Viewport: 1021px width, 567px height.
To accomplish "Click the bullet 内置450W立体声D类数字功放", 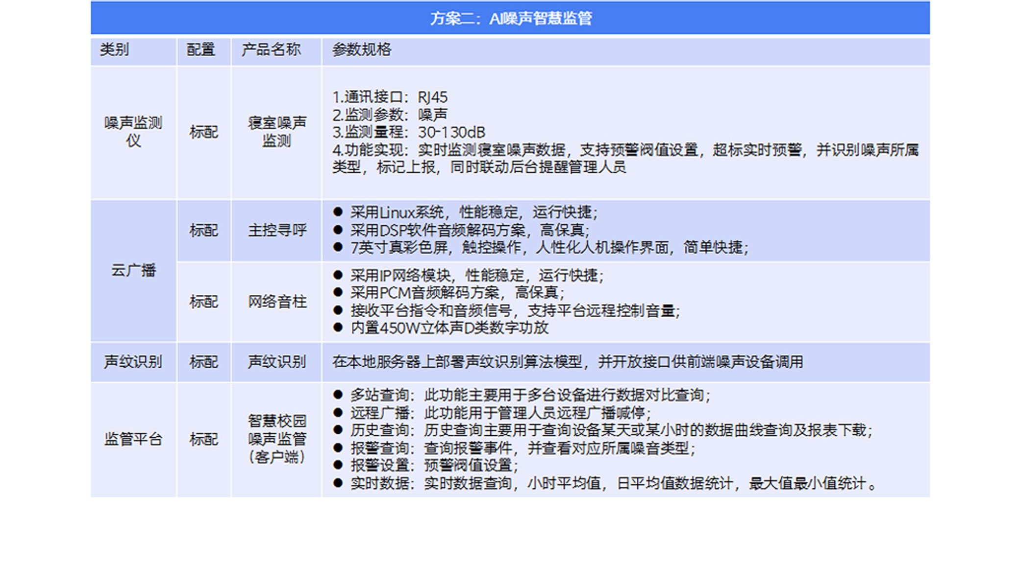I will [448, 328].
